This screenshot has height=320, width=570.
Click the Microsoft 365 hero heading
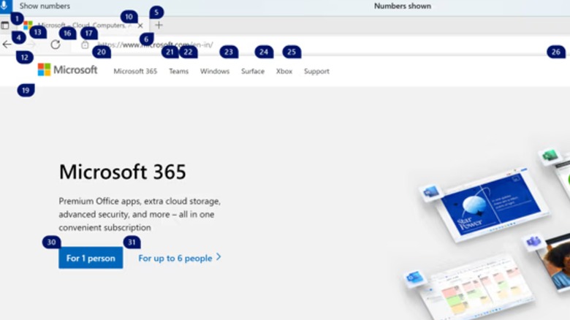[x=123, y=172]
